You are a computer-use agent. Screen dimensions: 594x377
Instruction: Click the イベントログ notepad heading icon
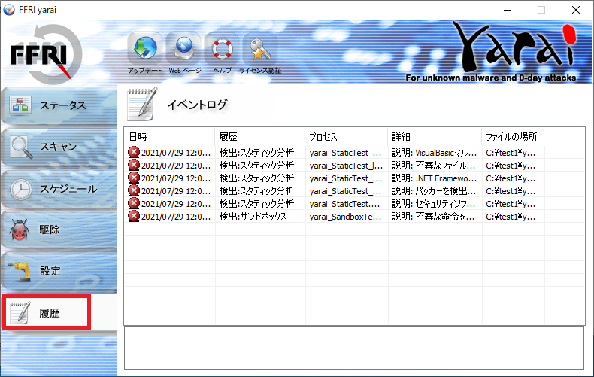click(x=142, y=104)
